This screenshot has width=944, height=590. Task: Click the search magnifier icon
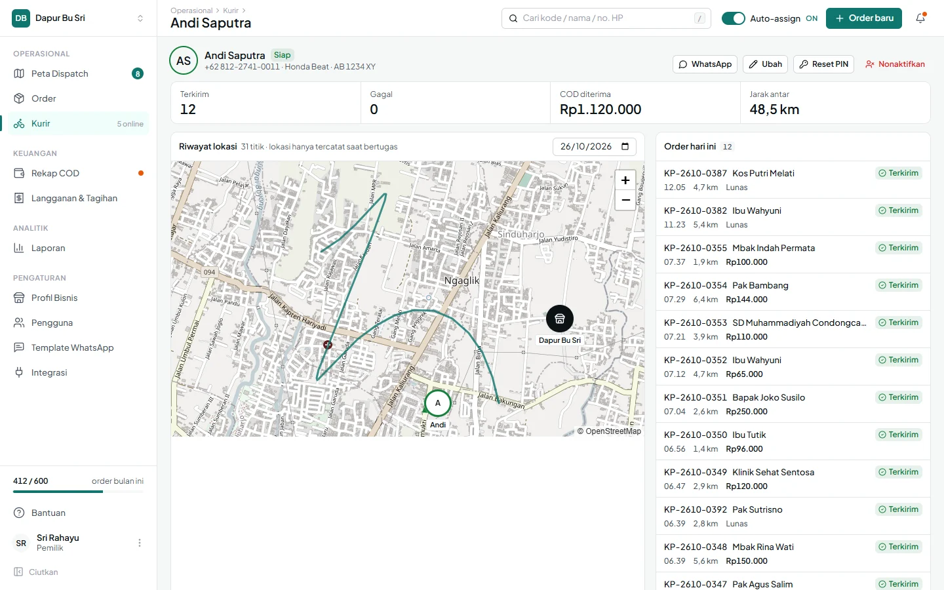pos(513,18)
